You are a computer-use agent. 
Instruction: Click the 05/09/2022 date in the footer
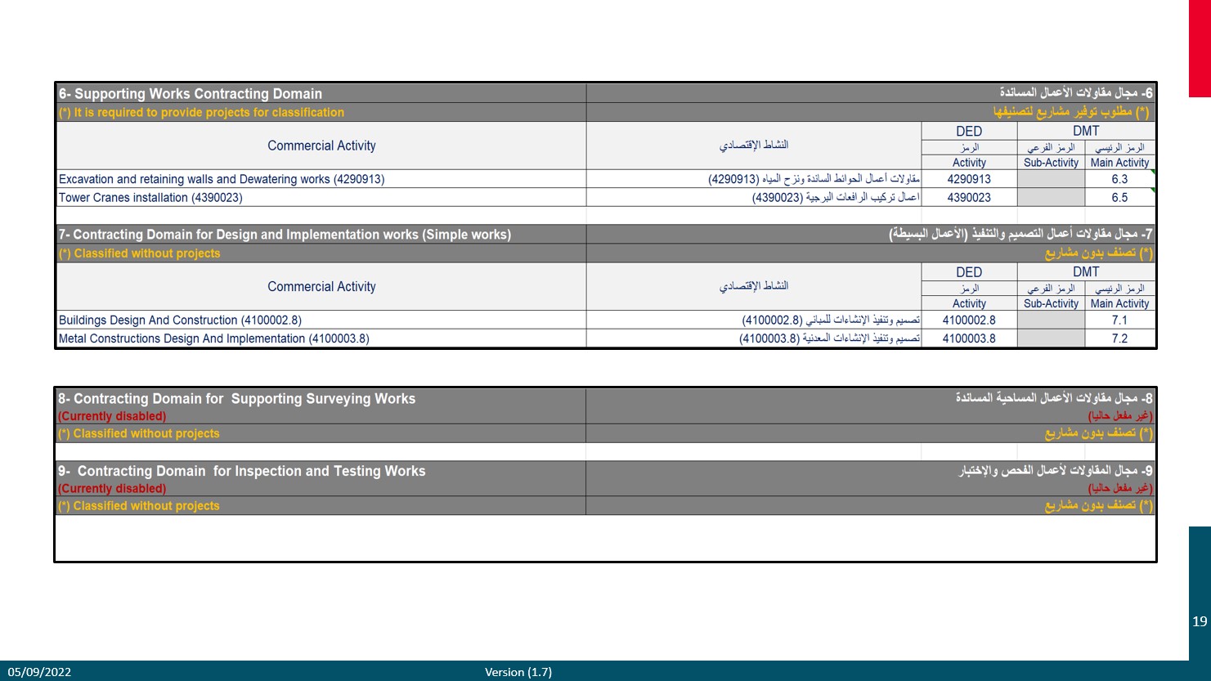(x=40, y=672)
